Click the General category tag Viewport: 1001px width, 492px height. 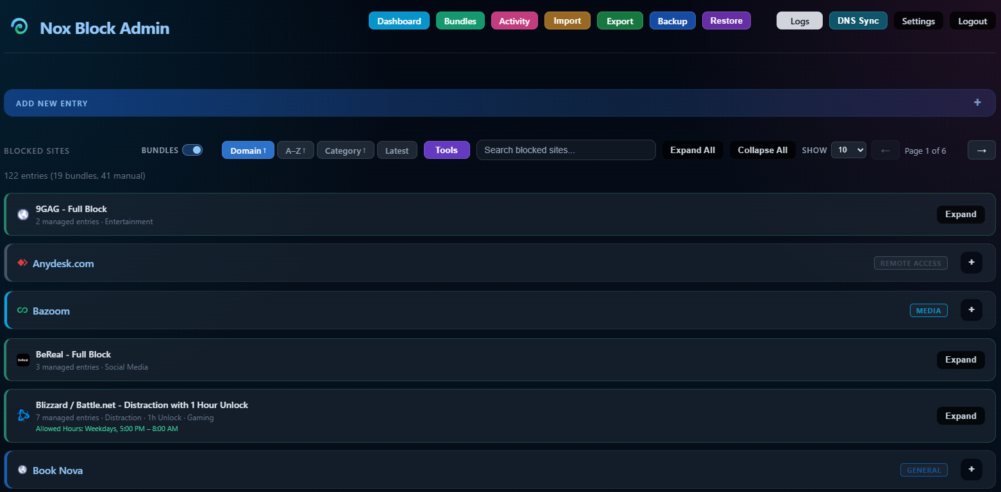[924, 470]
